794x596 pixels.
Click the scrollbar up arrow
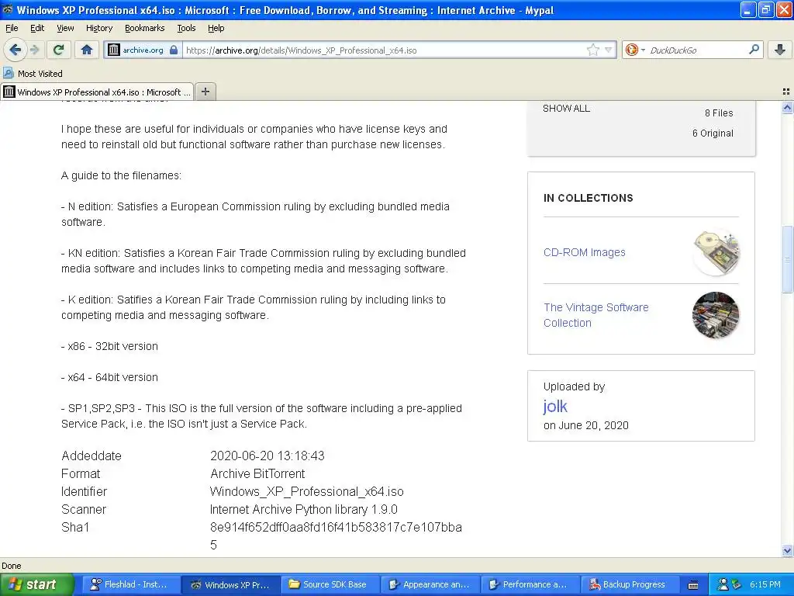click(787, 107)
